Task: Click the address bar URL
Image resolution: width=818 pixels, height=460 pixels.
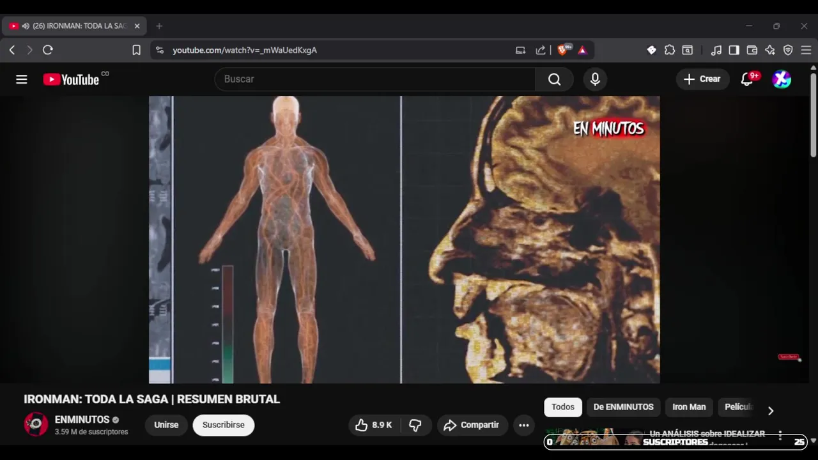Action: [245, 50]
